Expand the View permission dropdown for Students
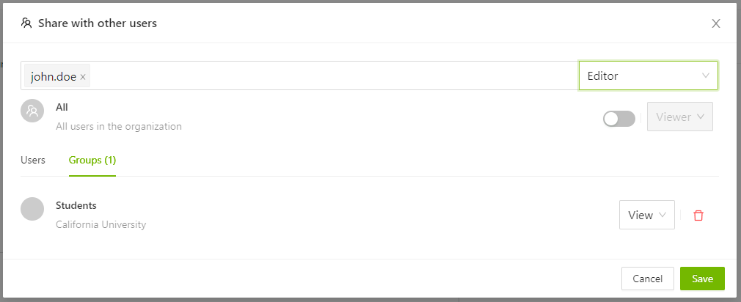Image resolution: width=741 pixels, height=302 pixels. point(646,215)
